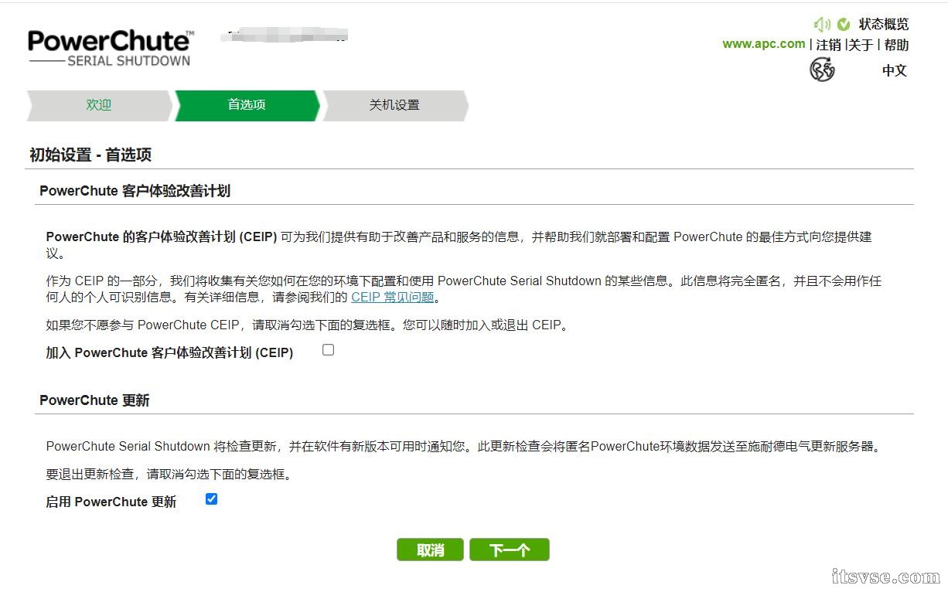
Task: Visit the www.apc.com link
Action: point(764,44)
